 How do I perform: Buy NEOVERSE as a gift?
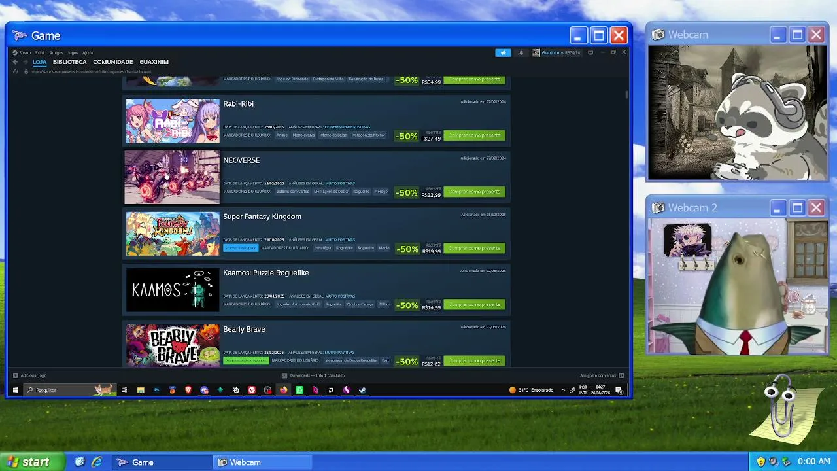pos(474,192)
